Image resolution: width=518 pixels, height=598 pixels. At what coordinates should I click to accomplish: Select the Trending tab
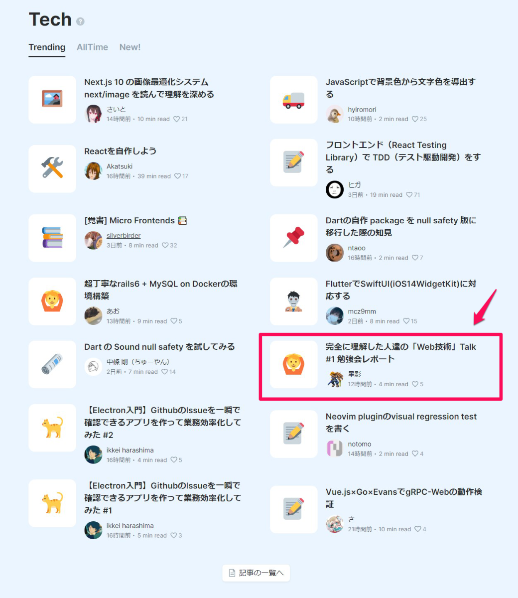coord(47,47)
